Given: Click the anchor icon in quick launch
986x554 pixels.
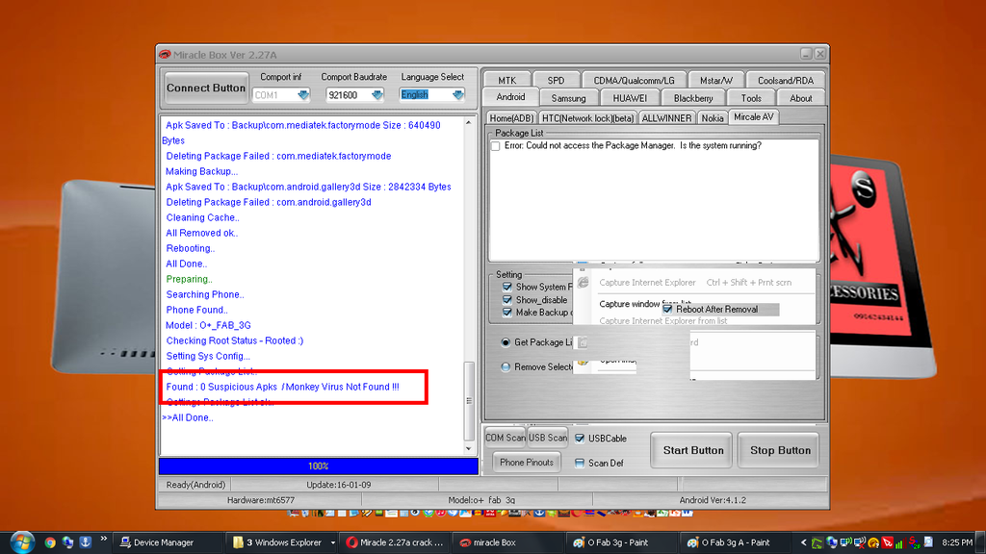Looking at the screenshot, I should coord(85,542).
